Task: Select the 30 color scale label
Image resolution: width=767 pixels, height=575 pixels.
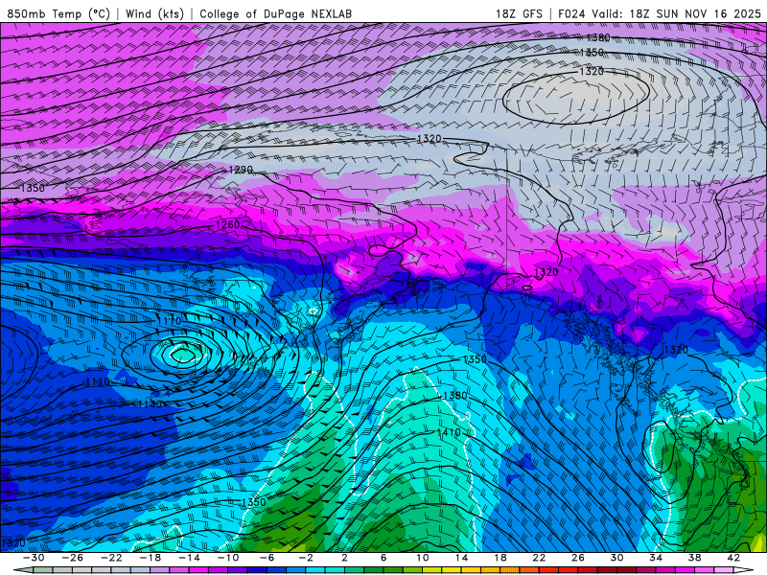Action: [616, 558]
